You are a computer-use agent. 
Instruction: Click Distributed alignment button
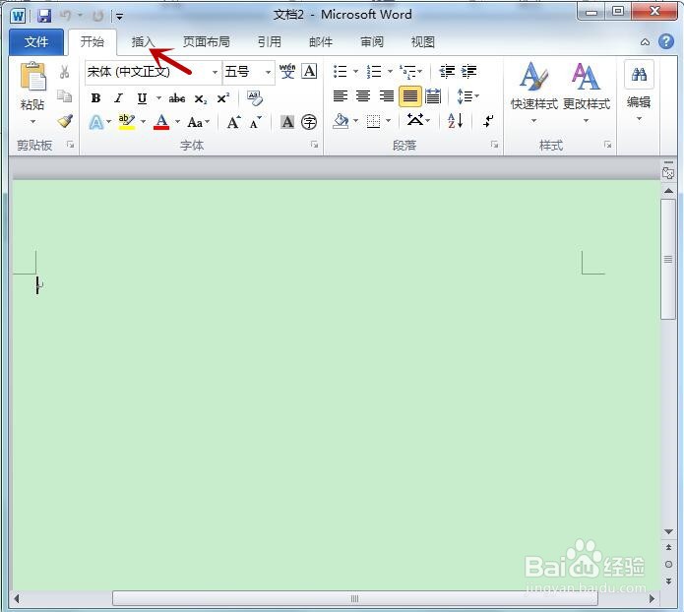(433, 96)
